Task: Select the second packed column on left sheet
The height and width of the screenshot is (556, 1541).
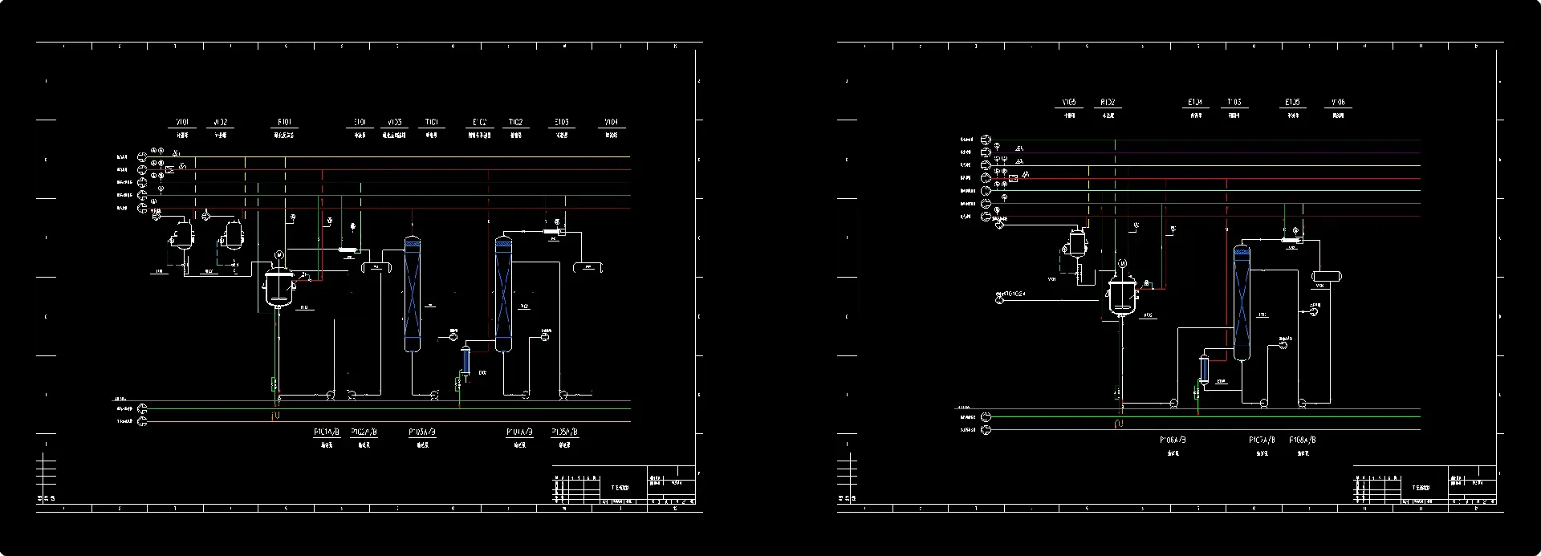Action: coord(503,294)
